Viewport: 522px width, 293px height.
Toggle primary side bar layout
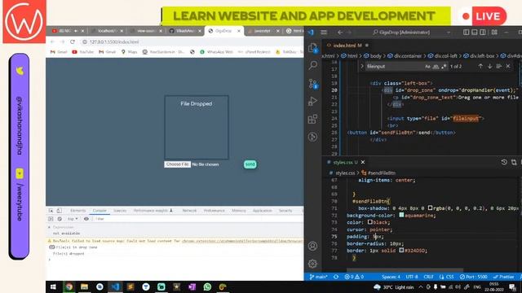pos(466,33)
